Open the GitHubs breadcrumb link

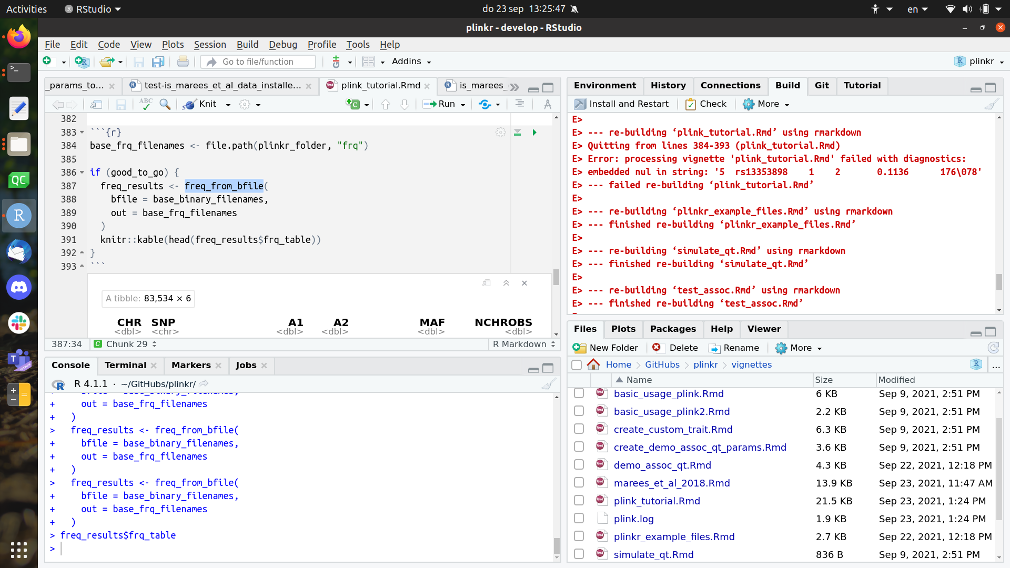click(662, 364)
